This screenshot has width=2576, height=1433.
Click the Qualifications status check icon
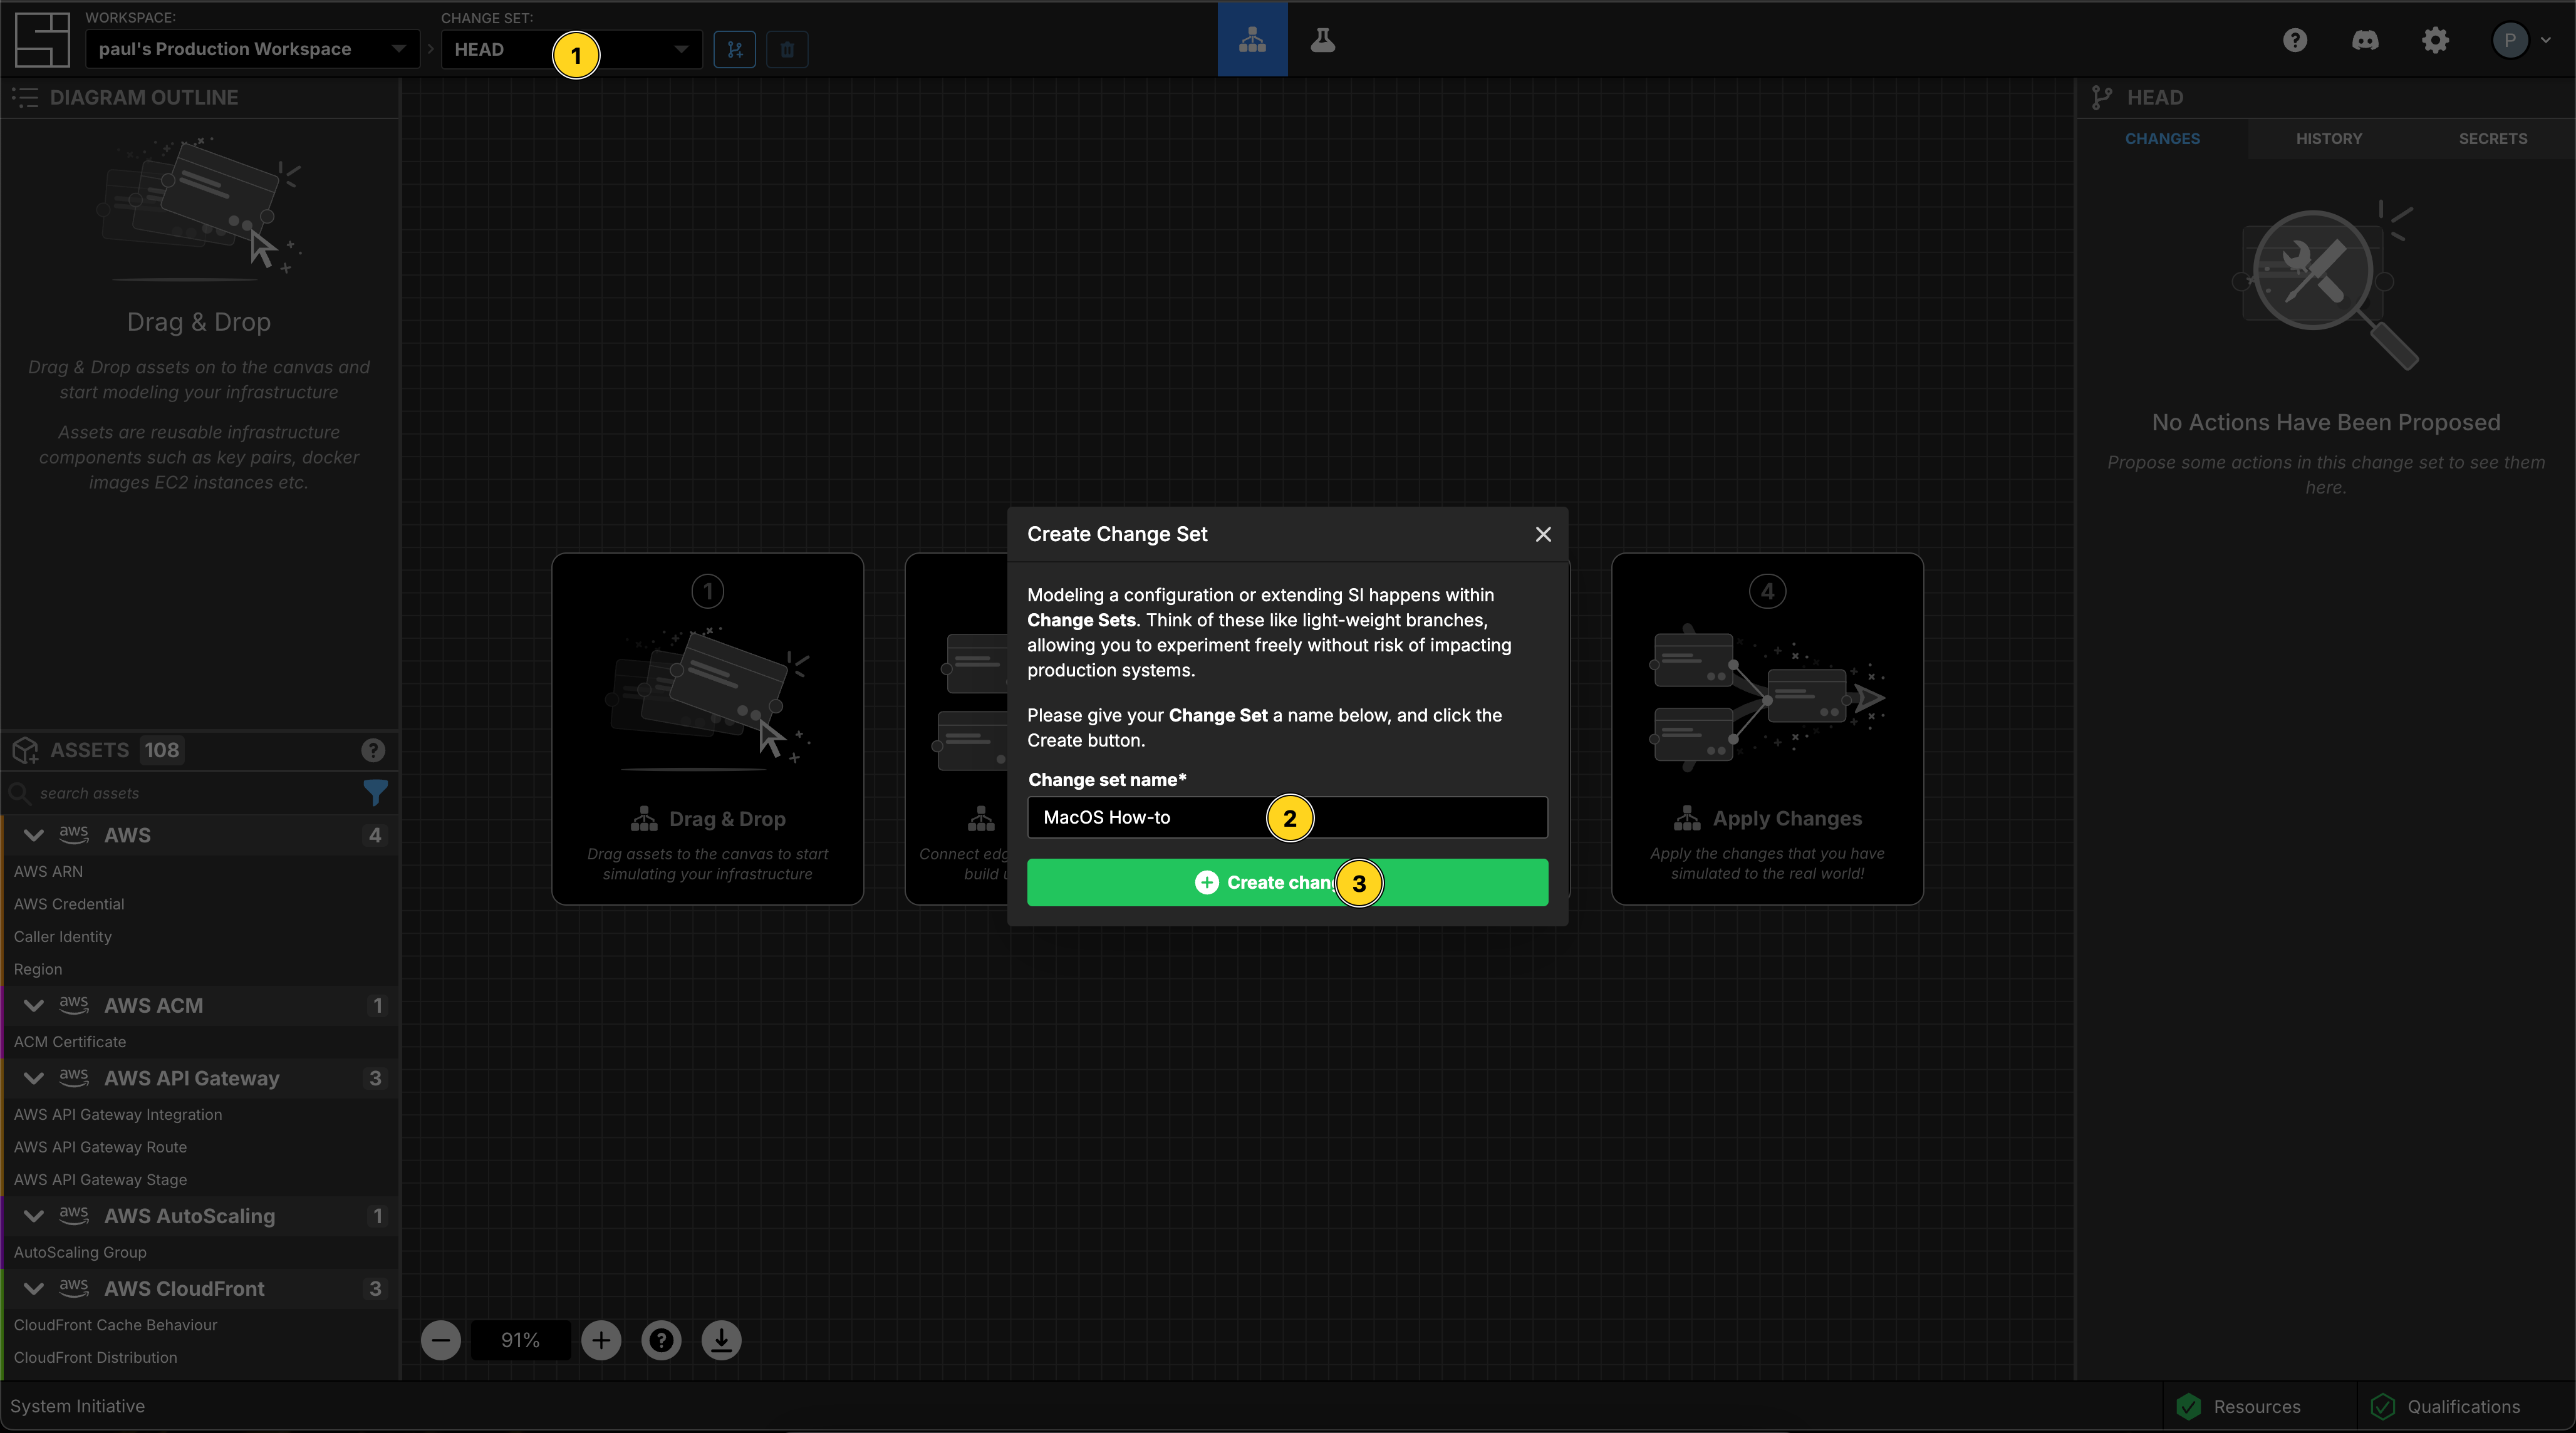pos(2382,1406)
